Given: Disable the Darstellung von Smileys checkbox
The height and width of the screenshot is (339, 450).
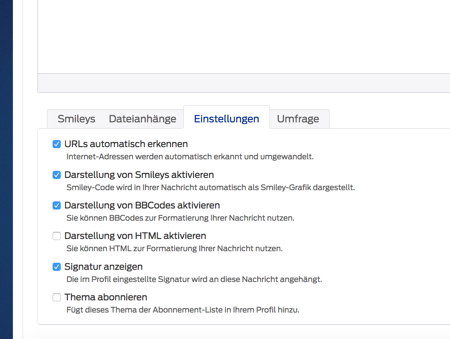Looking at the screenshot, I should click(x=57, y=175).
